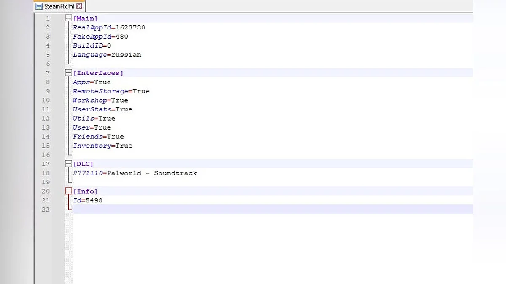
Task: Click the Id=5498 line
Action: (88, 201)
